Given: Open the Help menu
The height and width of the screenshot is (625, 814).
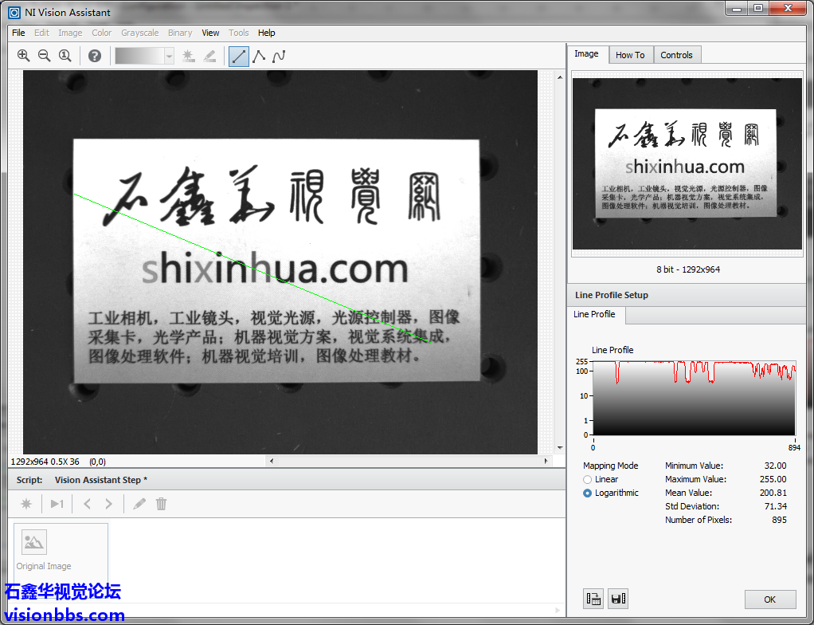Looking at the screenshot, I should coord(267,33).
